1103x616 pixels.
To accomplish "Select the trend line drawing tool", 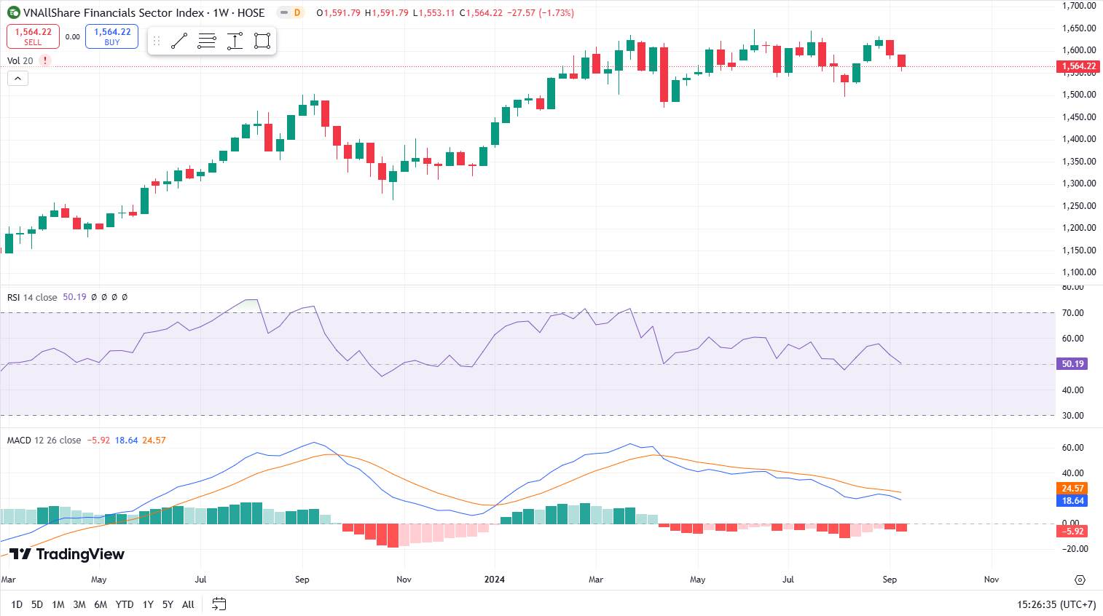I will (x=179, y=41).
